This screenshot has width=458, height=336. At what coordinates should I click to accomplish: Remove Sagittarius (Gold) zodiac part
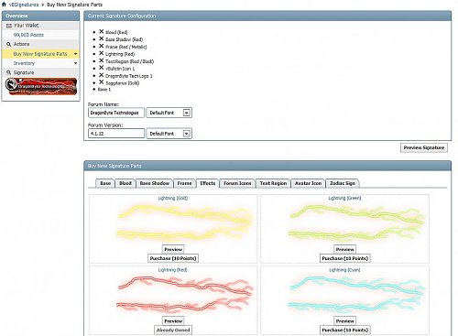tap(102, 82)
